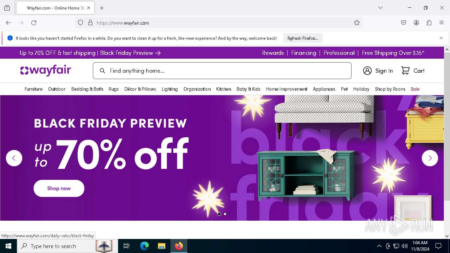The height and width of the screenshot is (253, 450).
Task: View site security lock info
Action: pyautogui.click(x=90, y=23)
